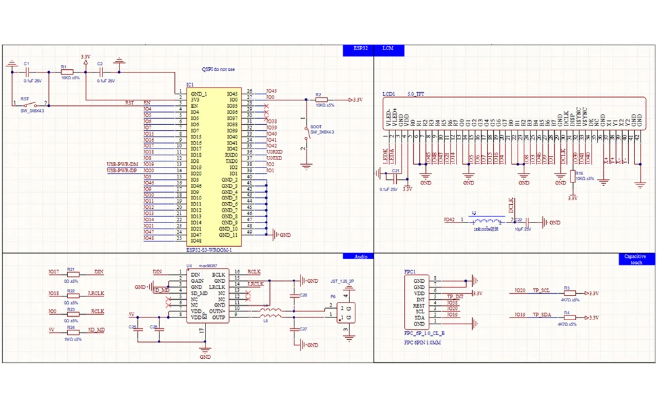Select resistor R1 near 3.3V rail

[x=66, y=71]
